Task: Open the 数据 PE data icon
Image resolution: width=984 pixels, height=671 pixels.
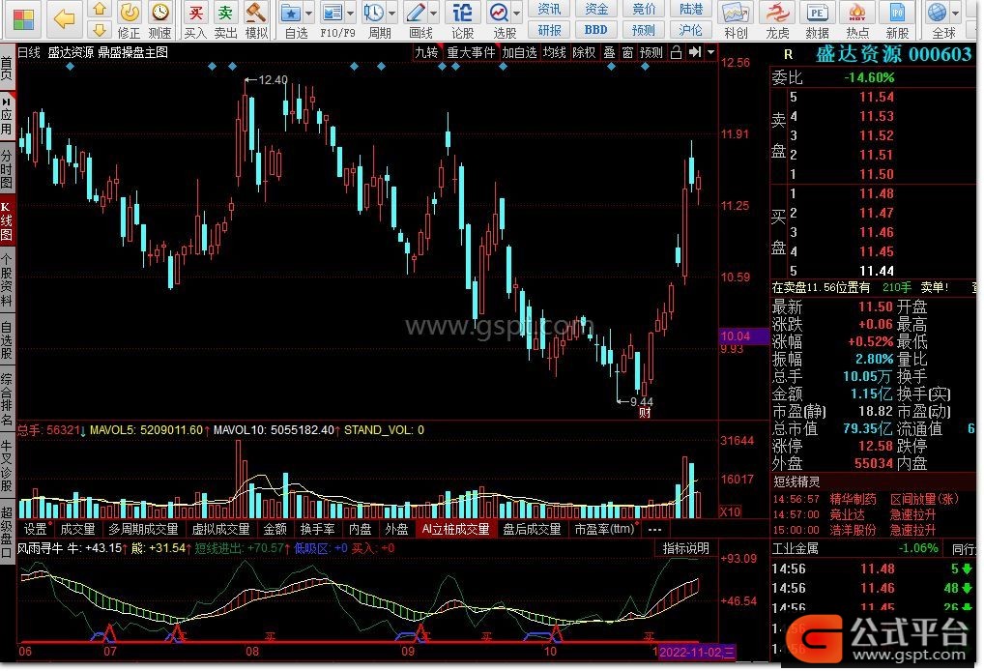Action: [817, 20]
